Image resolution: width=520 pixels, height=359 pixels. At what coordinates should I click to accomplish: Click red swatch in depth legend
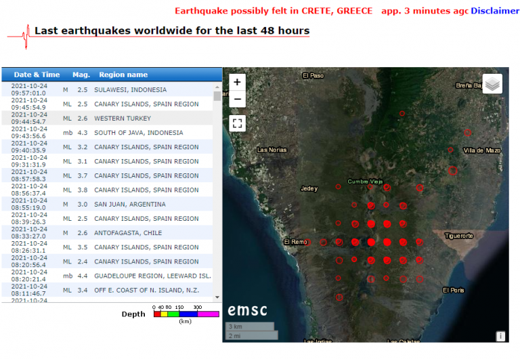(x=156, y=314)
